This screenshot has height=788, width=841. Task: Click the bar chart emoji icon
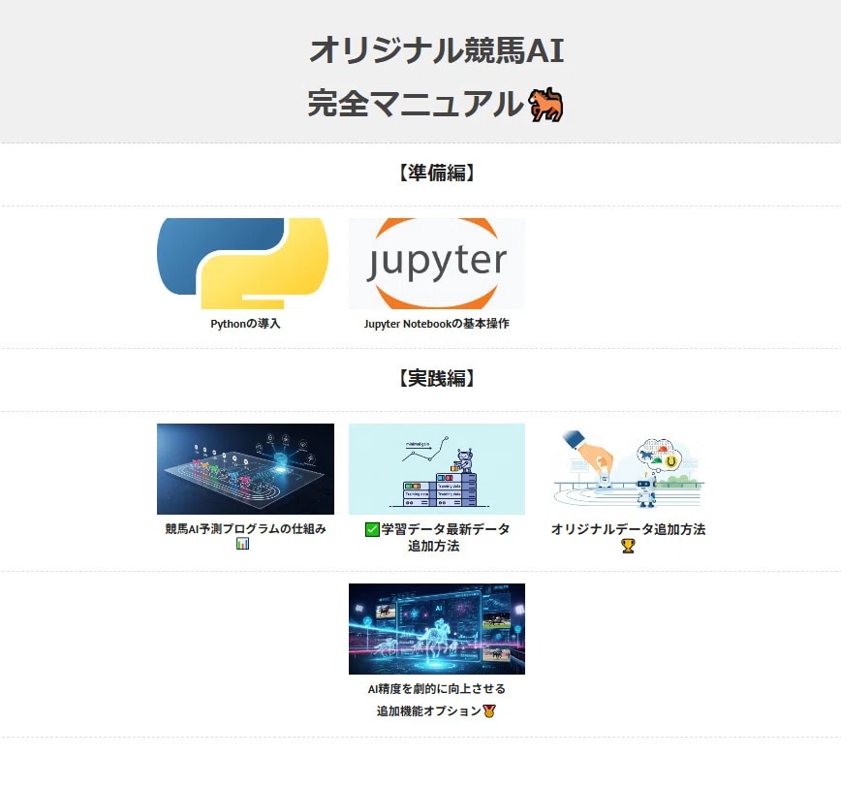[x=242, y=544]
